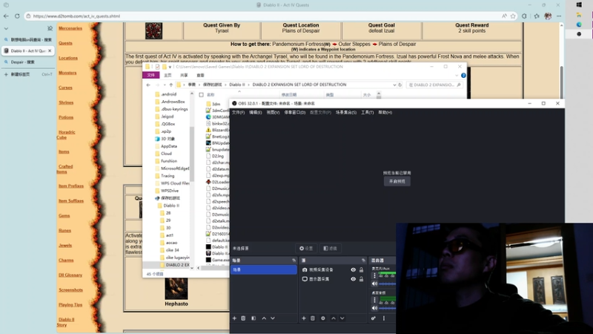Viewport: 593px width, 334px height.
Task: Open the Explorer 文件 ribbon tab
Action: point(151,75)
